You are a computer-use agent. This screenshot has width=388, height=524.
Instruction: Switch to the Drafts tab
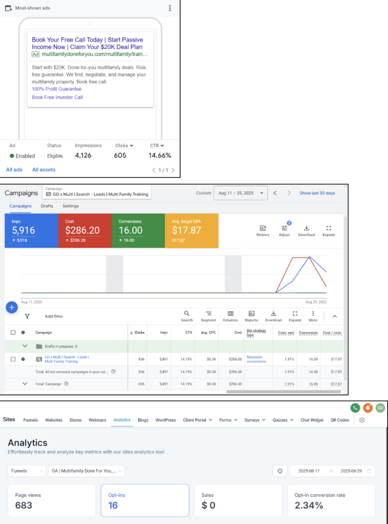pyautogui.click(x=47, y=206)
